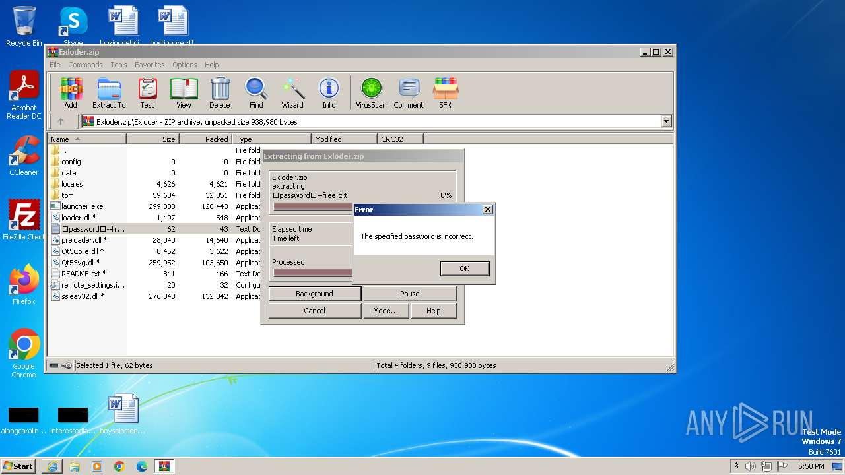
Task: Select Qt5Core.dll file
Action: click(x=83, y=251)
